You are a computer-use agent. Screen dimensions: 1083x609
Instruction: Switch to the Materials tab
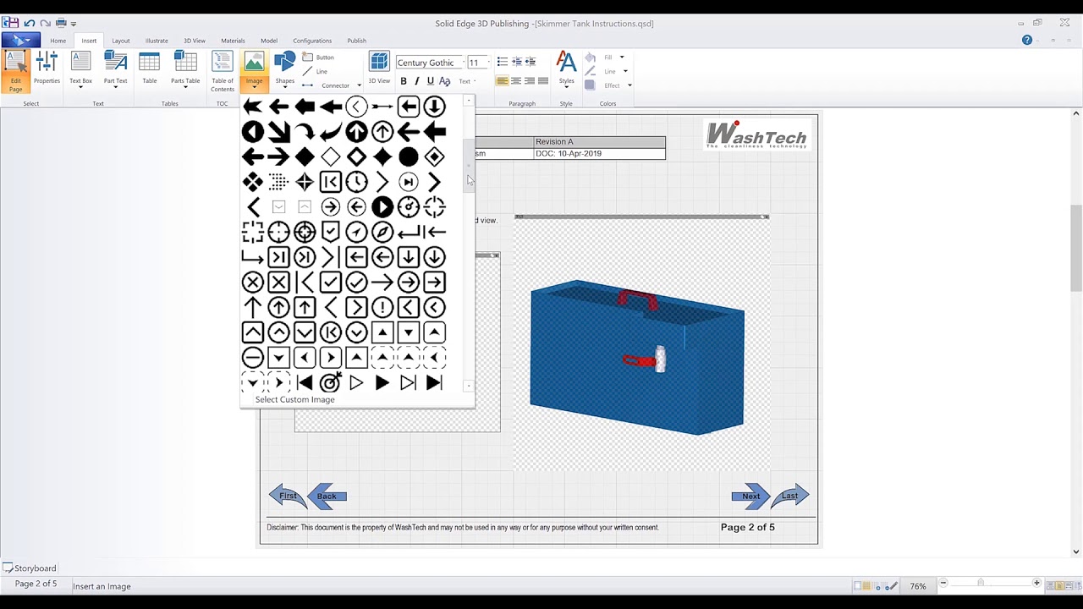(x=233, y=41)
